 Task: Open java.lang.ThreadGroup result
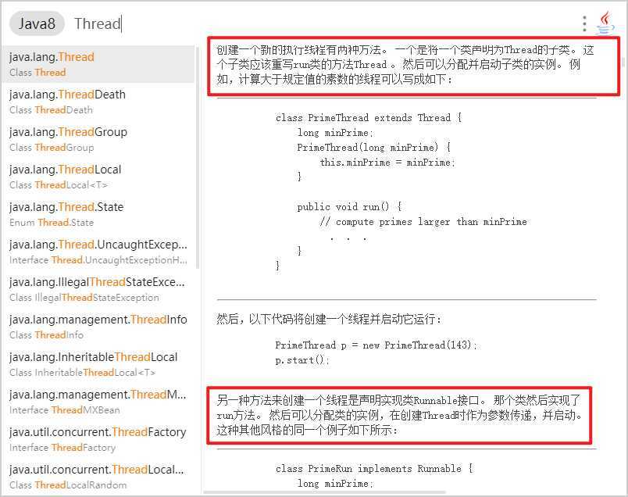click(98, 139)
